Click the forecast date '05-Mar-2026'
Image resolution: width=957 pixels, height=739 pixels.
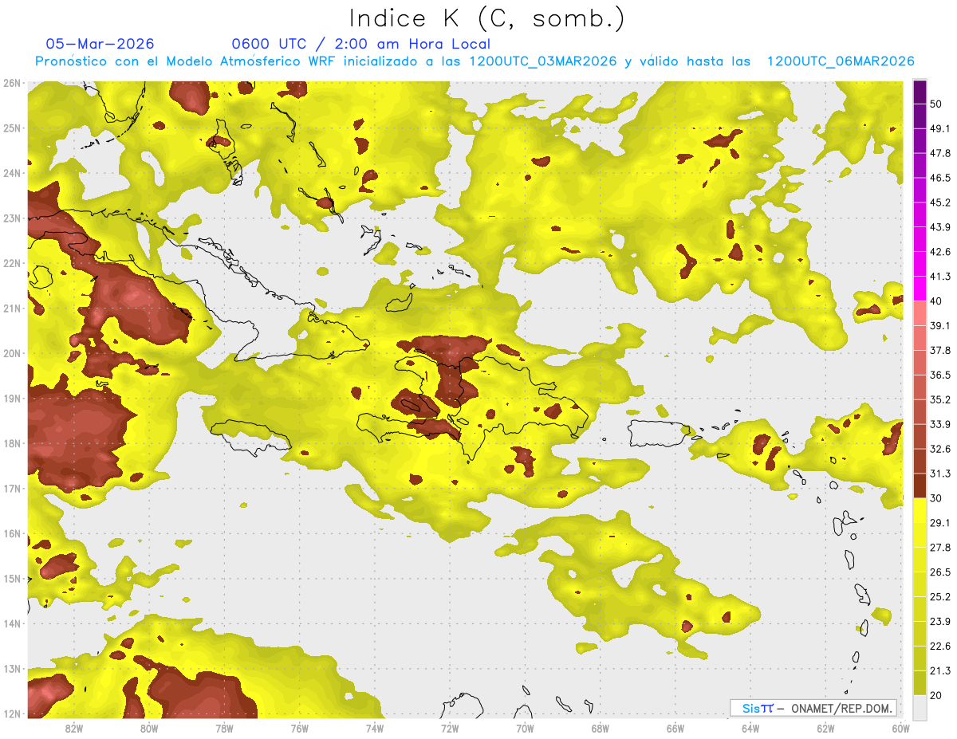100,44
